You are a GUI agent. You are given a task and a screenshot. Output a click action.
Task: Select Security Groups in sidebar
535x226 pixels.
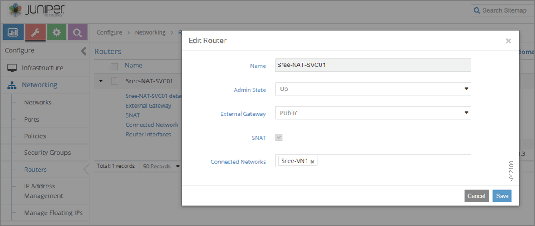47,153
